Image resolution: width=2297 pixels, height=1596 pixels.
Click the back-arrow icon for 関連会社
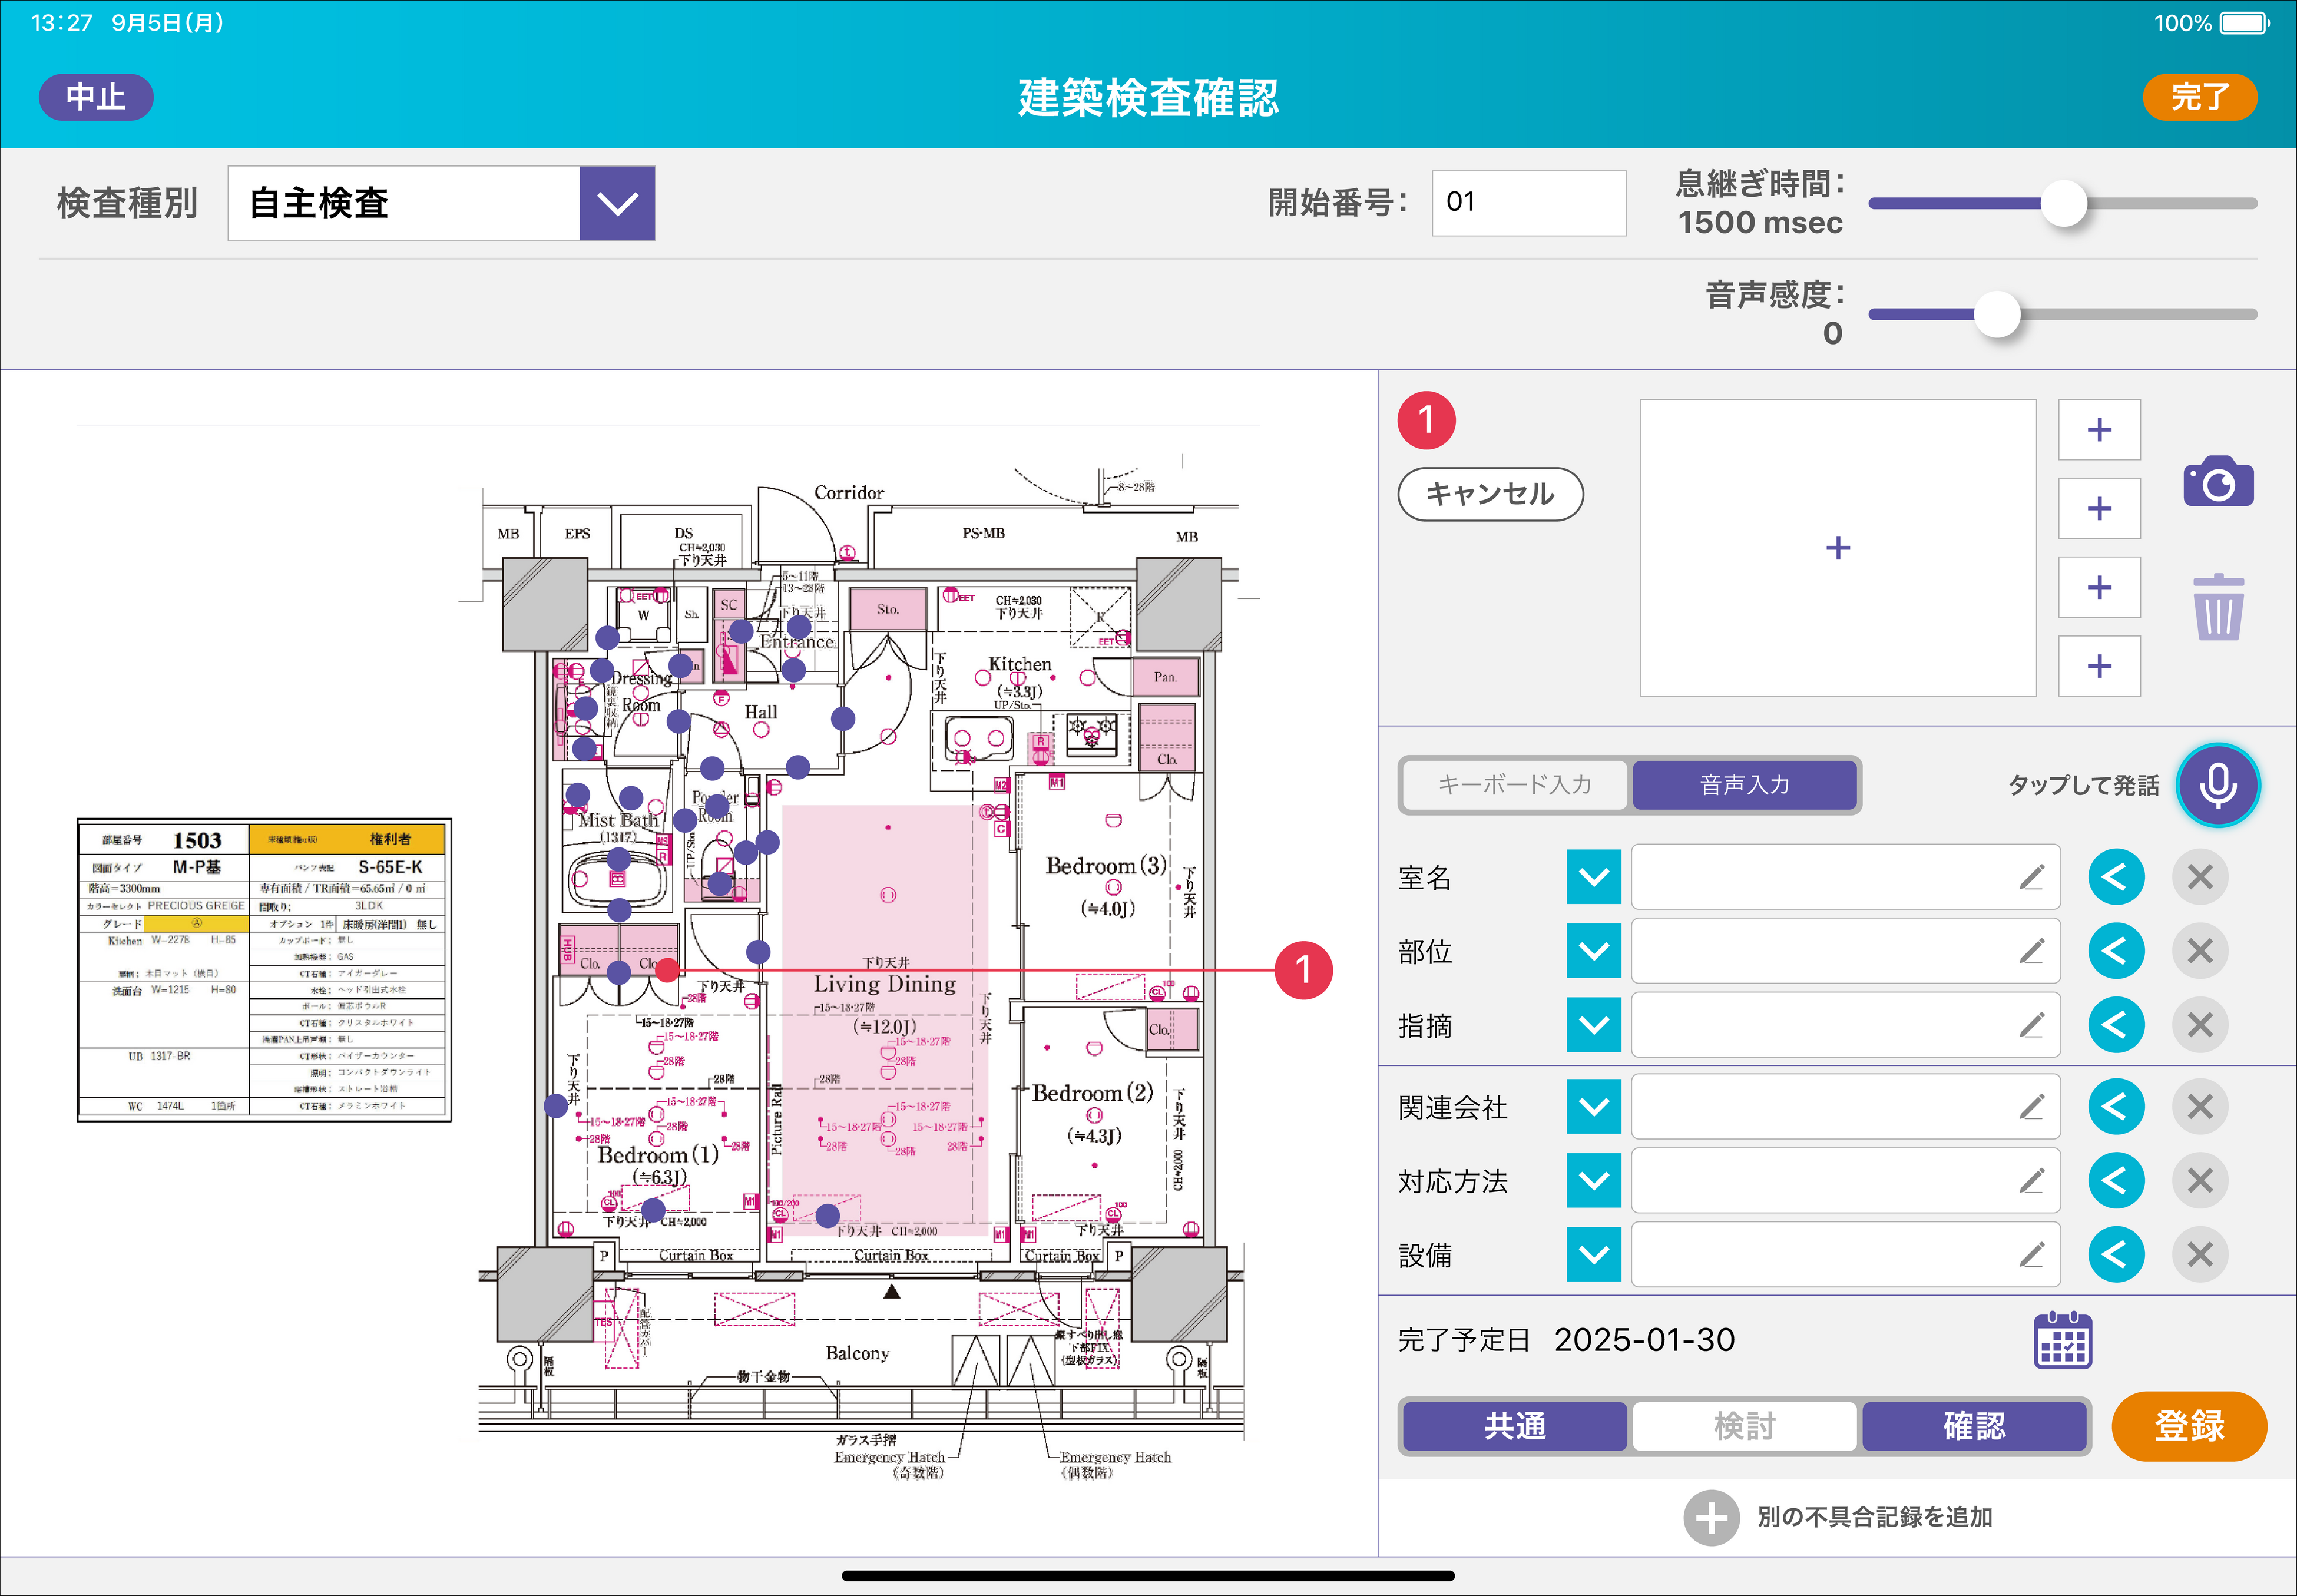pyautogui.click(x=2115, y=1107)
